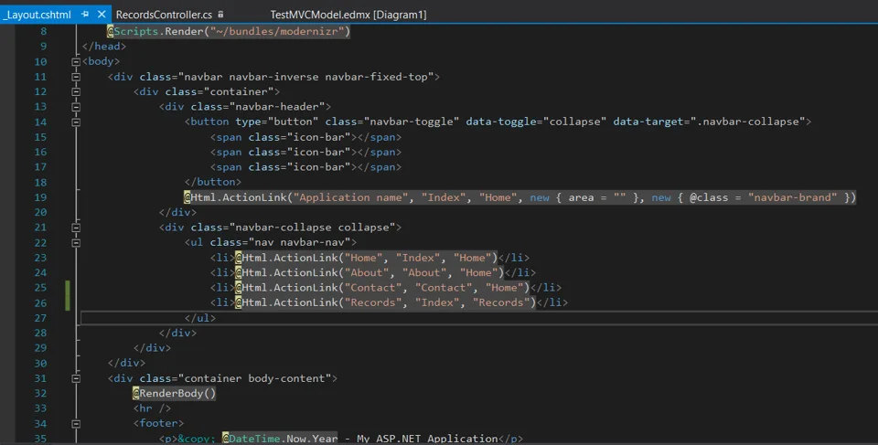The height and width of the screenshot is (445, 878).
Task: Switch to the RecordsController.cs tab
Action: (164, 15)
